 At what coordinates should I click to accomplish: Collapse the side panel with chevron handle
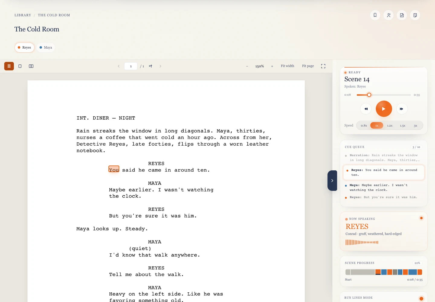tap(332, 181)
